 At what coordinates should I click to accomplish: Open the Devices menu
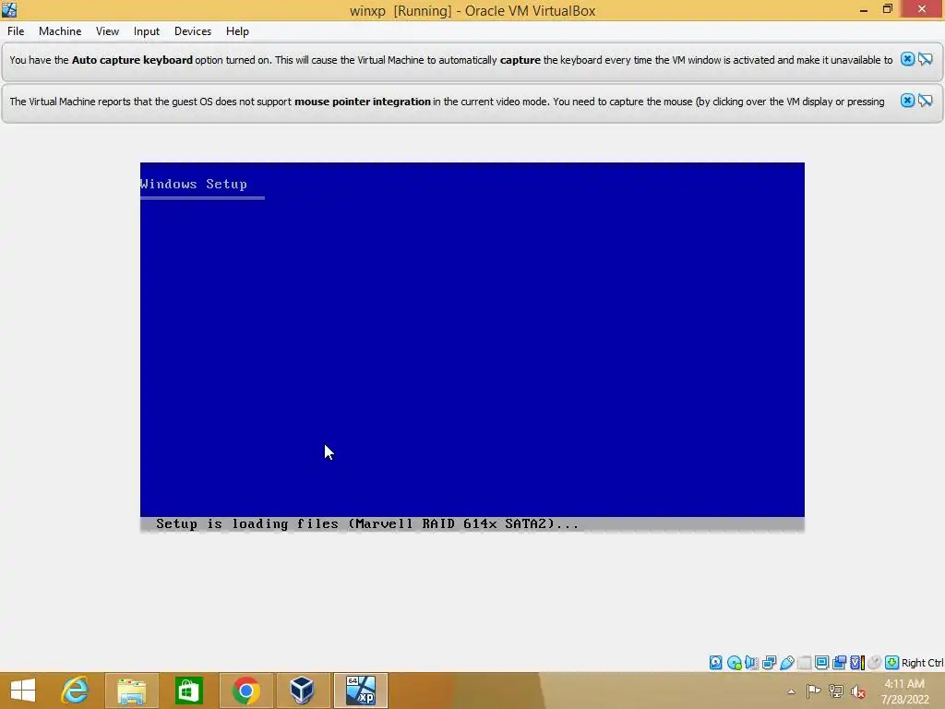(x=193, y=31)
